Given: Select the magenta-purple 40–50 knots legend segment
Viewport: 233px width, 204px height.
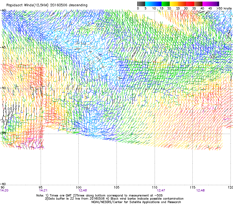Looking at the screenshot, I should click(x=211, y=4).
